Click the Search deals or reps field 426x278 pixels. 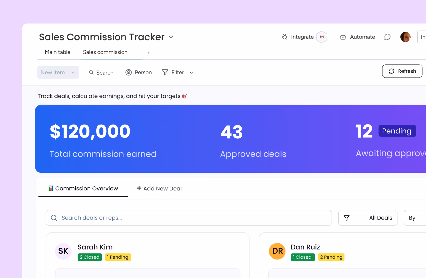point(189,218)
